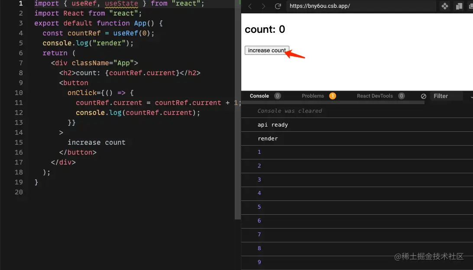
Task: Click the className="App" div on line 7
Action: coord(94,63)
